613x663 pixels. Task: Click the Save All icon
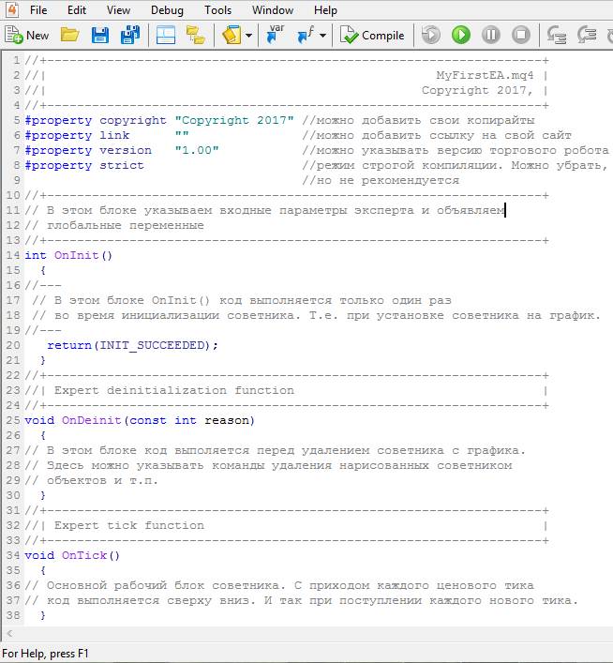point(129,36)
